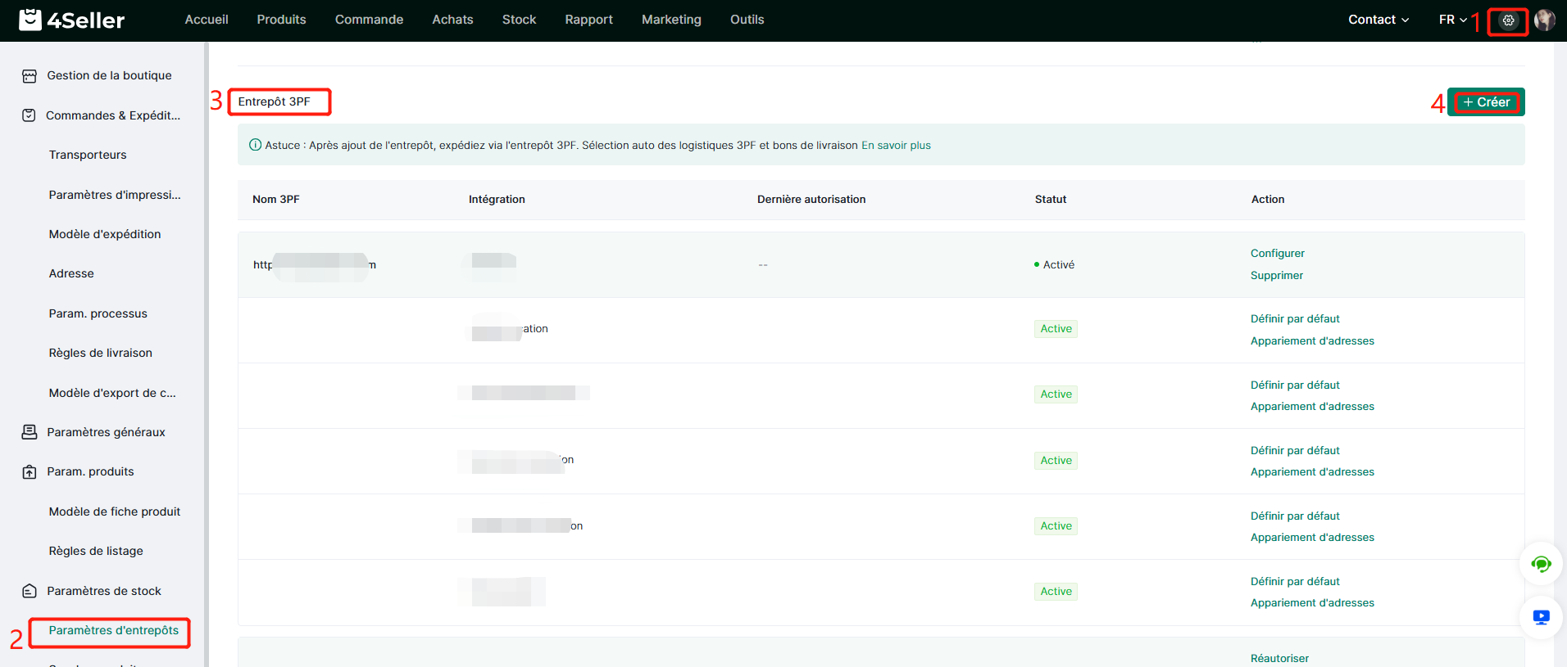The height and width of the screenshot is (667, 1567).
Task: Open Règles de listage in the sidebar
Action: 96,551
